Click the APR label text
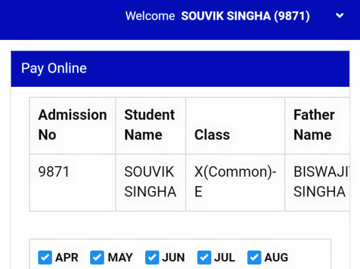Screen dimensions: 360x269 point(67,258)
